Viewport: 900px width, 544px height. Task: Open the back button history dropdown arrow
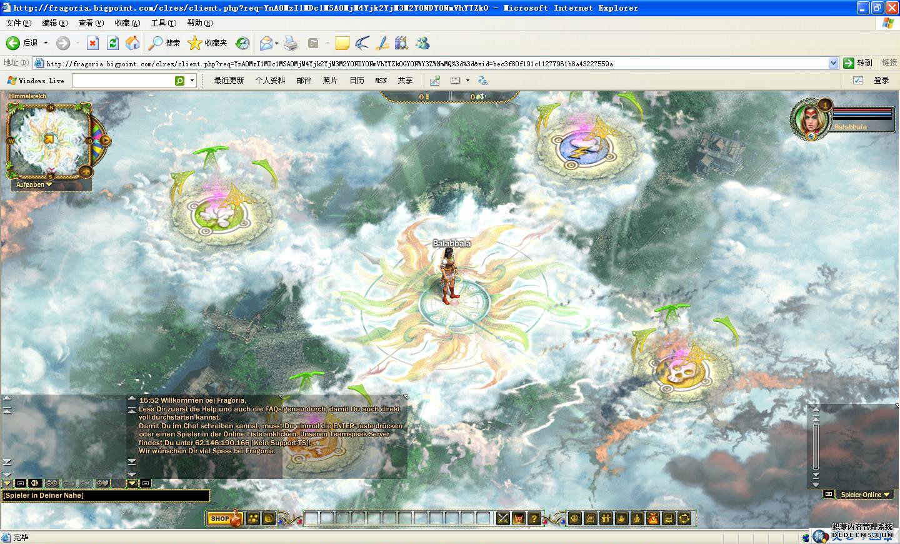click(x=46, y=43)
